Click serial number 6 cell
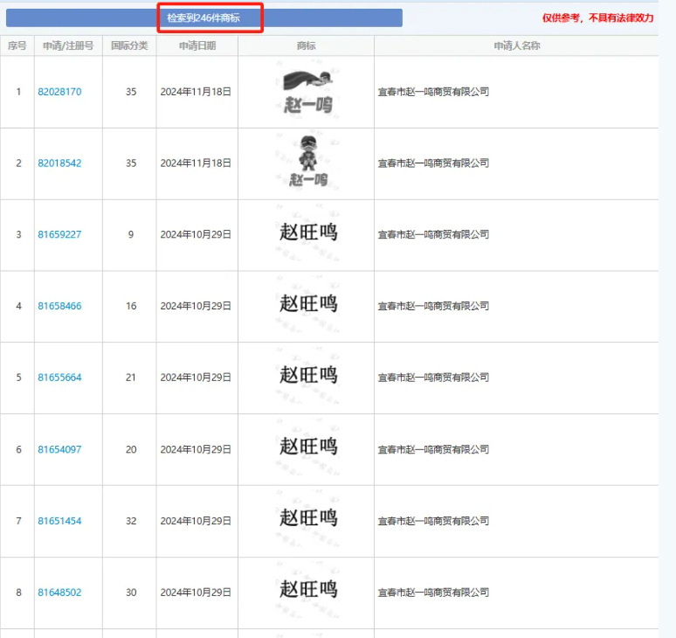676x638 pixels. tap(18, 449)
